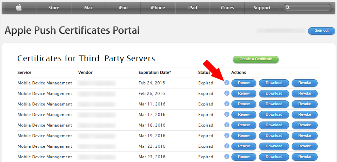Renew the certificate expiring Mar 11, 2016
Screen dimensions: 337x162
244,104
